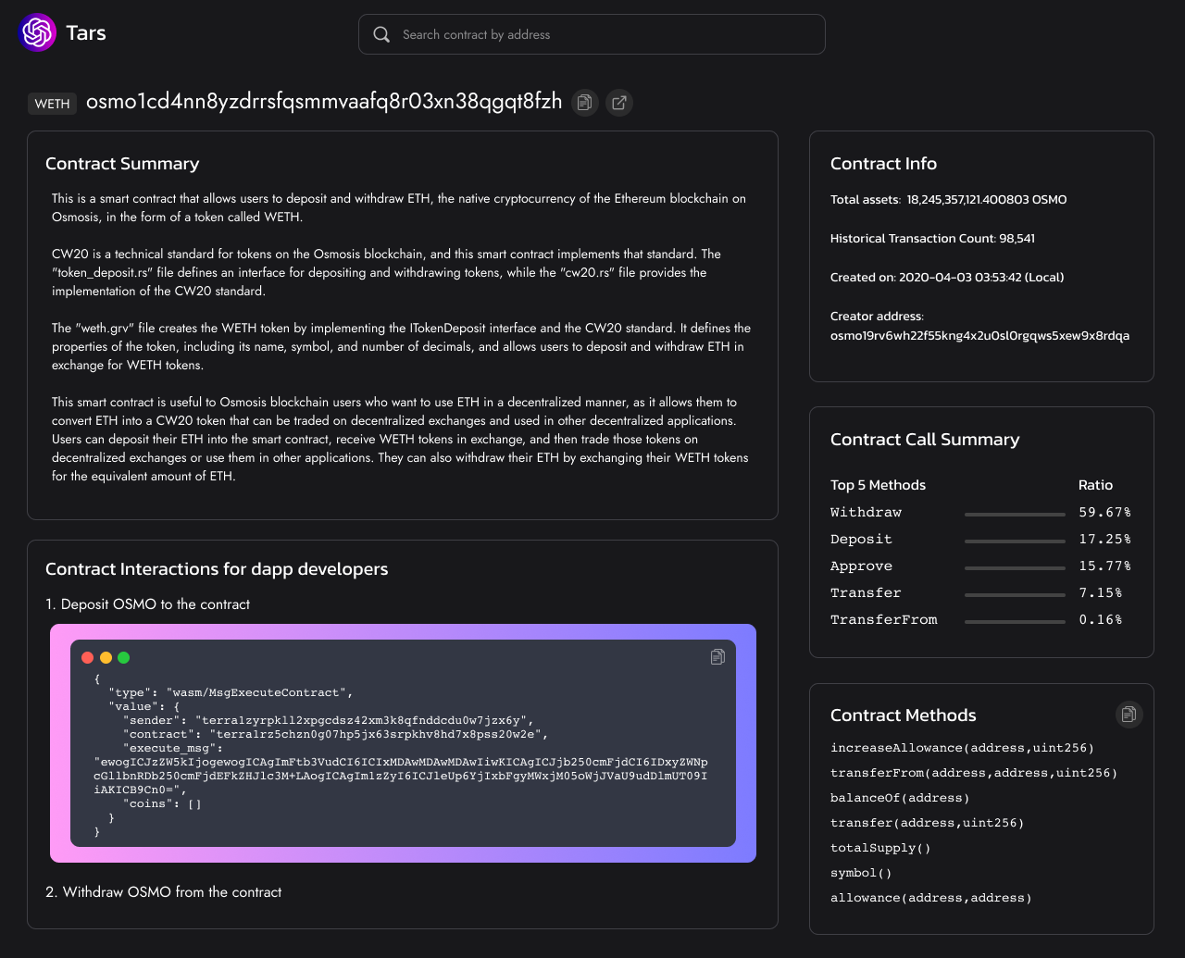
Task: Click increaseAllowance(address,uint256) method
Action: coord(962,748)
